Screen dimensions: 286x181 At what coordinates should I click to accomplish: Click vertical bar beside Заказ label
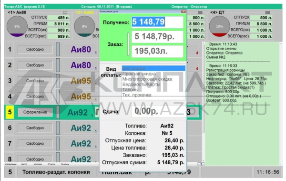coord(128,44)
